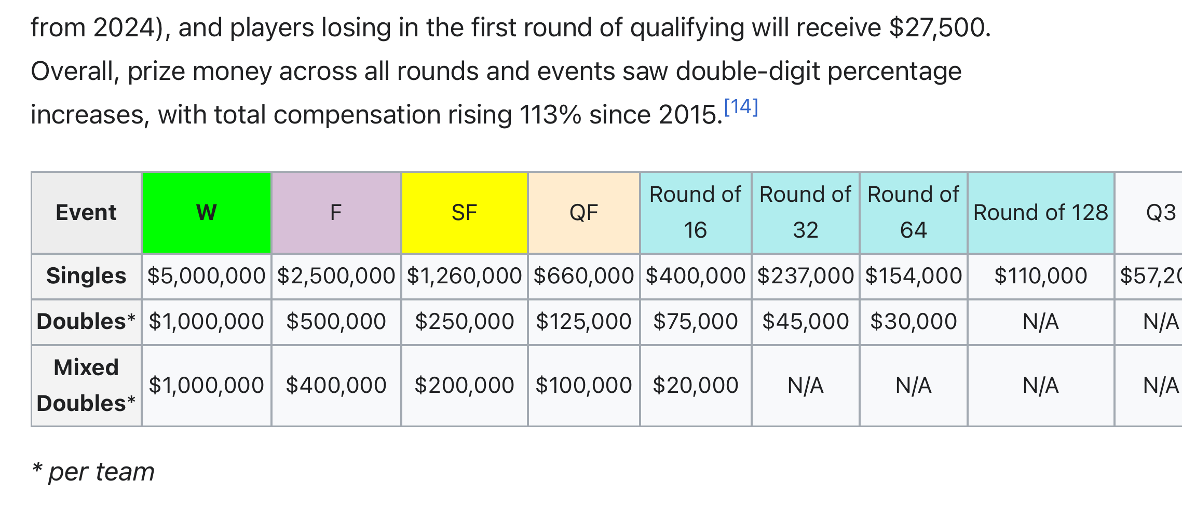Click the $110,000 Round of 128 cell

[1040, 276]
